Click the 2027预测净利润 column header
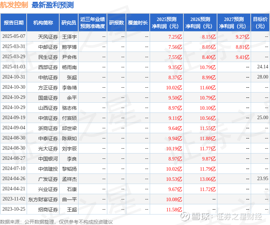270x225 pixels. [x=234, y=22]
